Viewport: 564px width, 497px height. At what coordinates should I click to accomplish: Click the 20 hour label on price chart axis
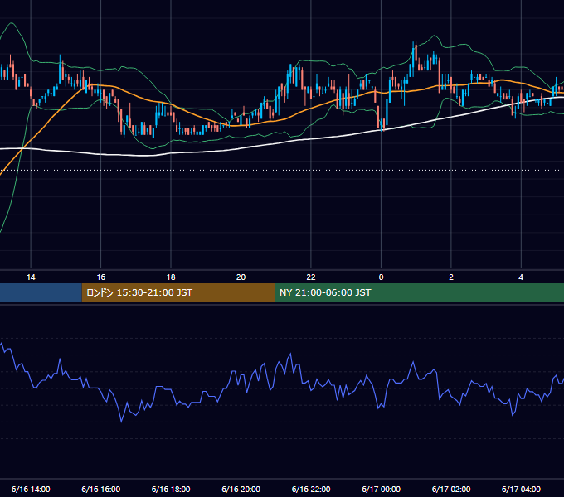pos(241,277)
